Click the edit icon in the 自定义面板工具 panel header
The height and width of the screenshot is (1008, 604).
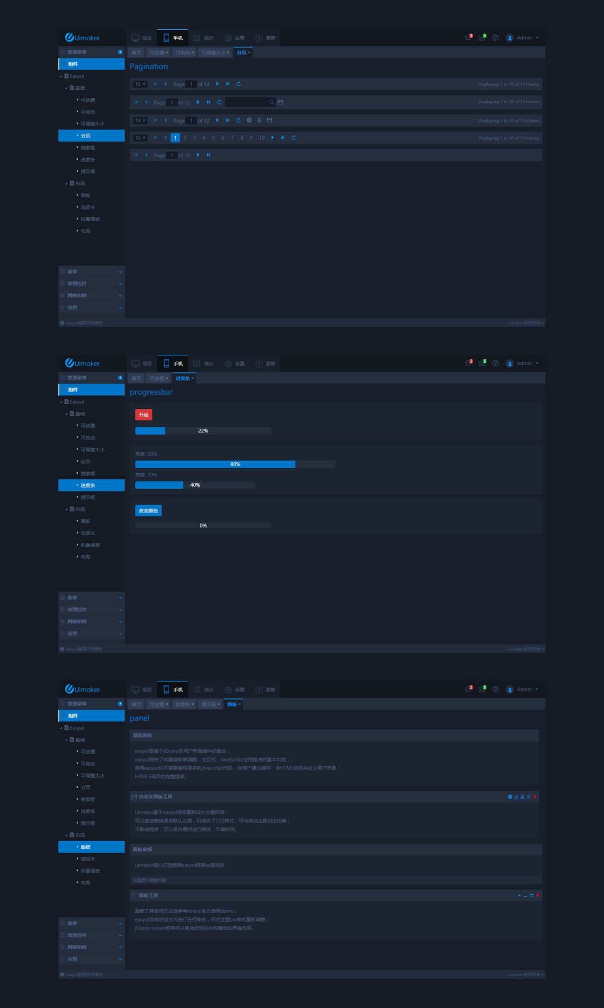click(516, 797)
